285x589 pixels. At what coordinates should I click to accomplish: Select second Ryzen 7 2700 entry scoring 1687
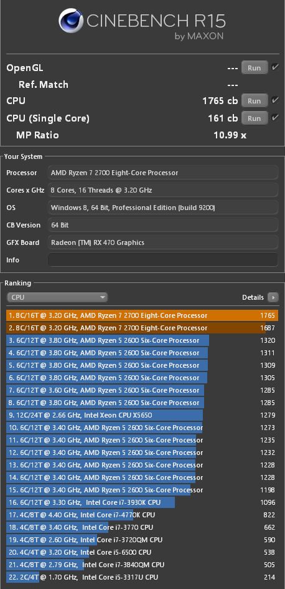click(x=142, y=328)
